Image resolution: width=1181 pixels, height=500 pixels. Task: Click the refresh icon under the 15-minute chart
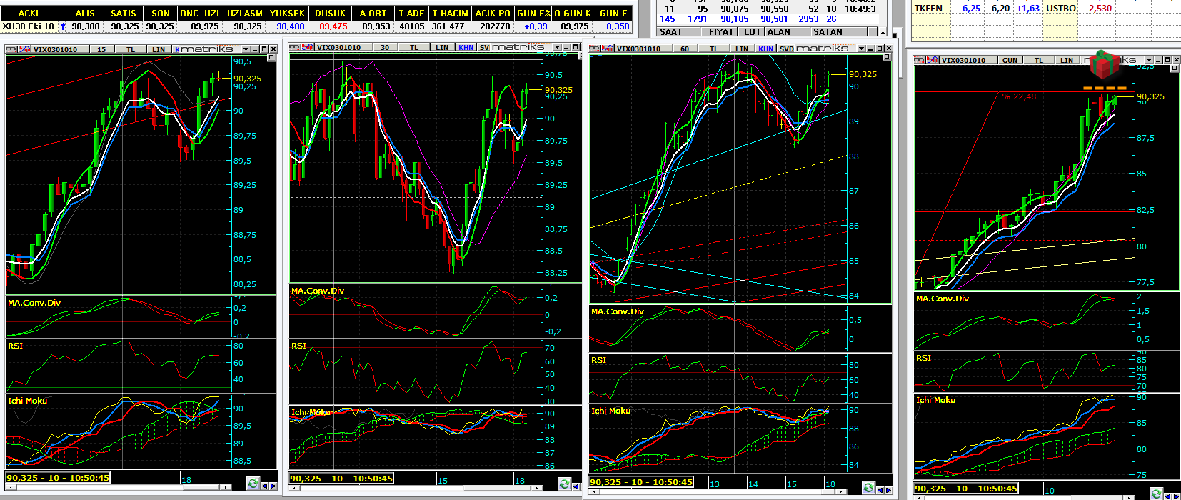pyautogui.click(x=253, y=484)
